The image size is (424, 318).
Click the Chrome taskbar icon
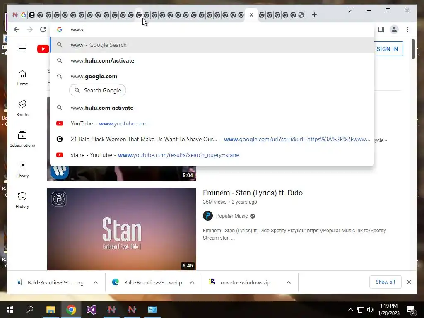71,310
